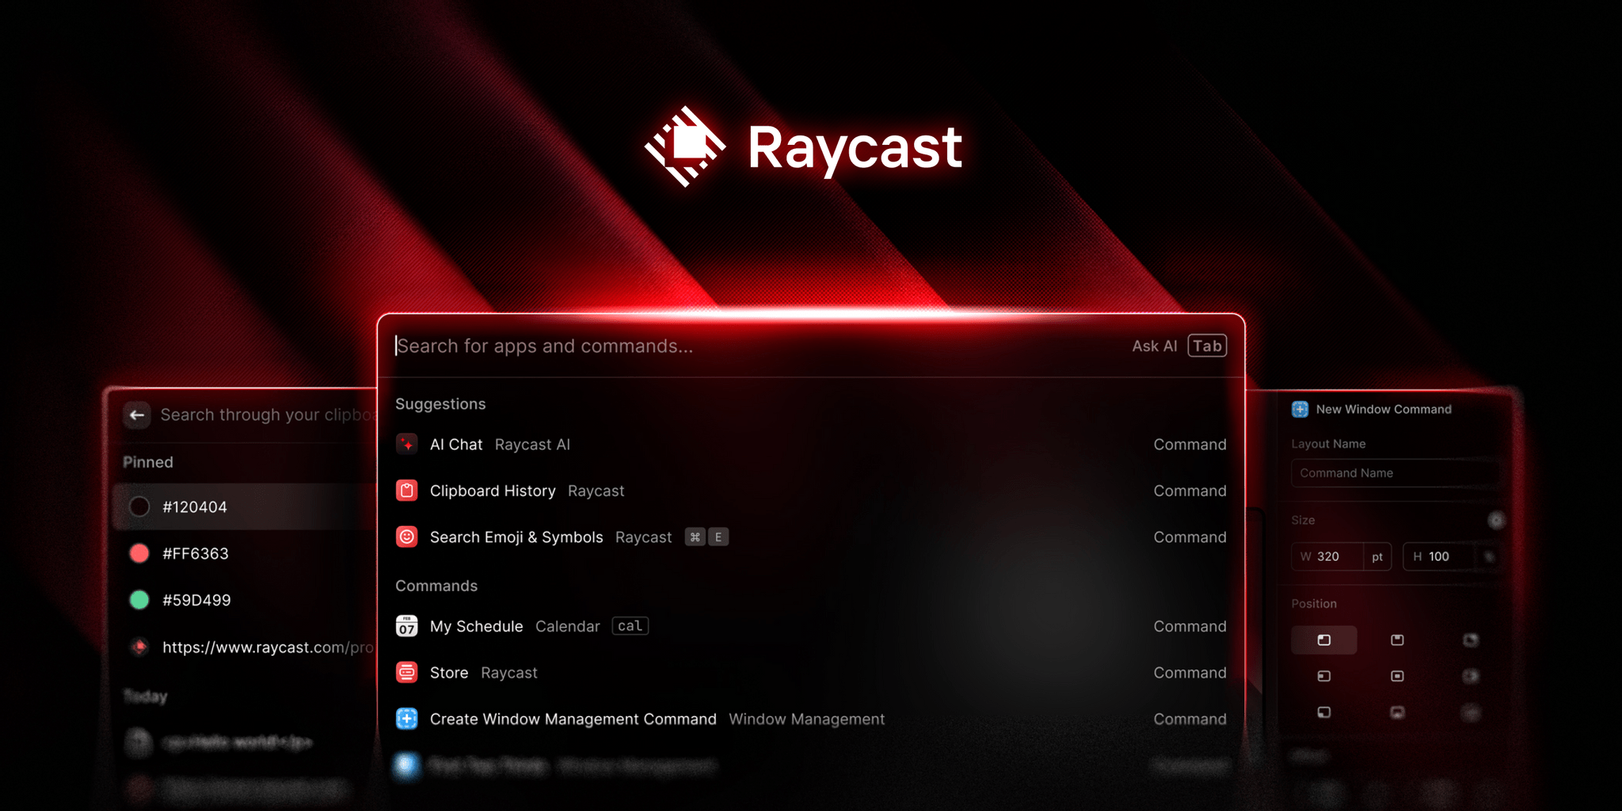Select bottom-center window position icon

[1398, 713]
